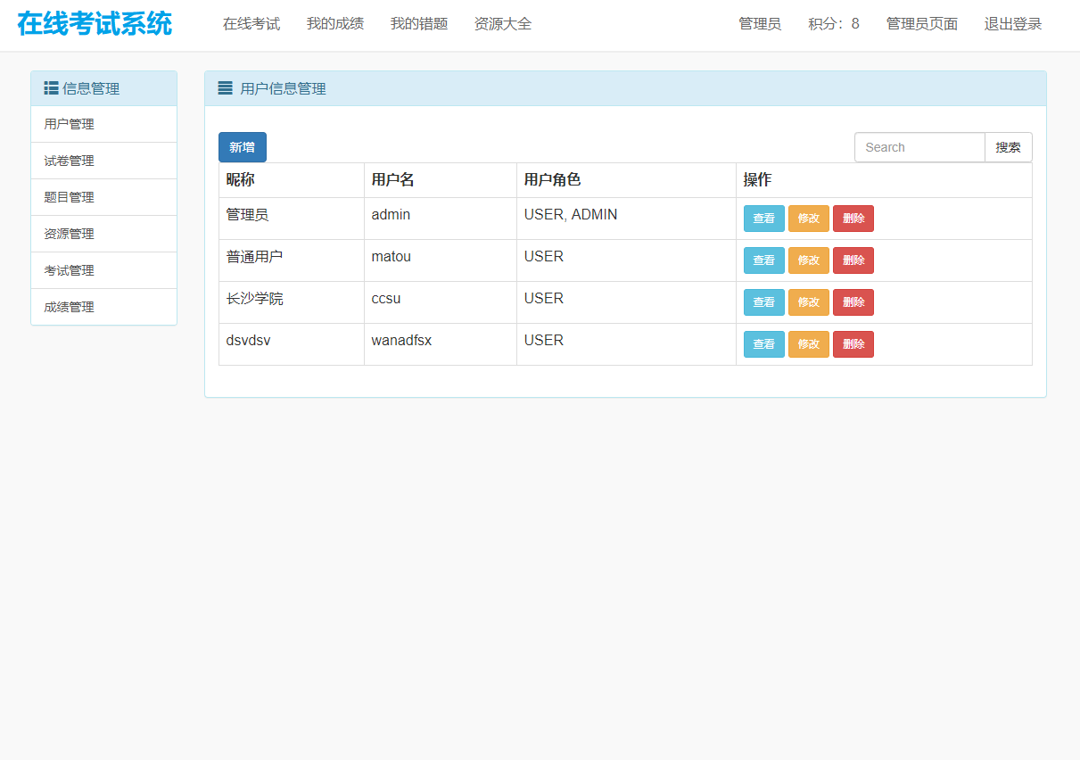This screenshot has height=760, width=1080.
Task: Select 考试管理 from the left menu
Action: [x=68, y=270]
